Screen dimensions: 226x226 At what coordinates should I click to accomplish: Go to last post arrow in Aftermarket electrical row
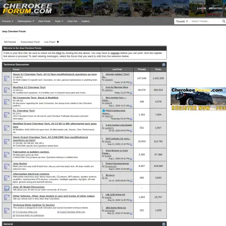point(131,181)
